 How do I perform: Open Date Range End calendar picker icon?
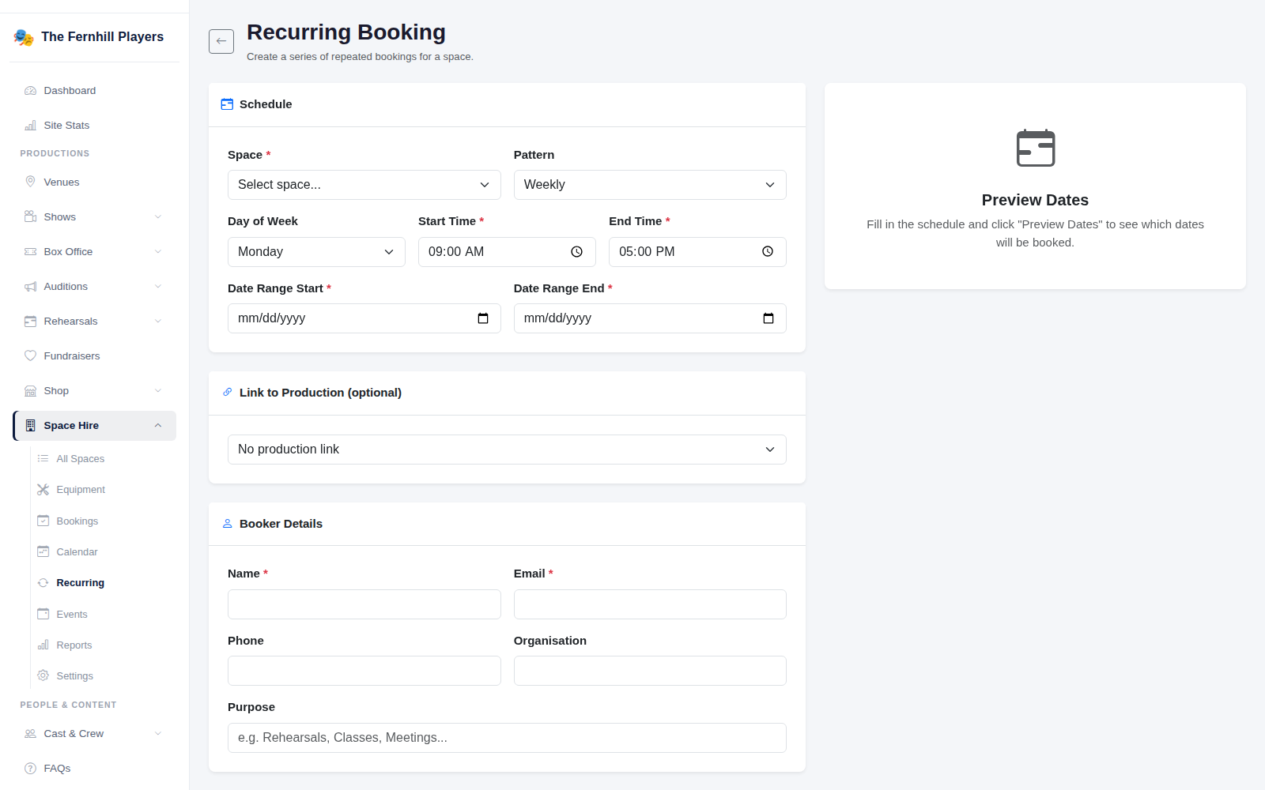point(768,318)
